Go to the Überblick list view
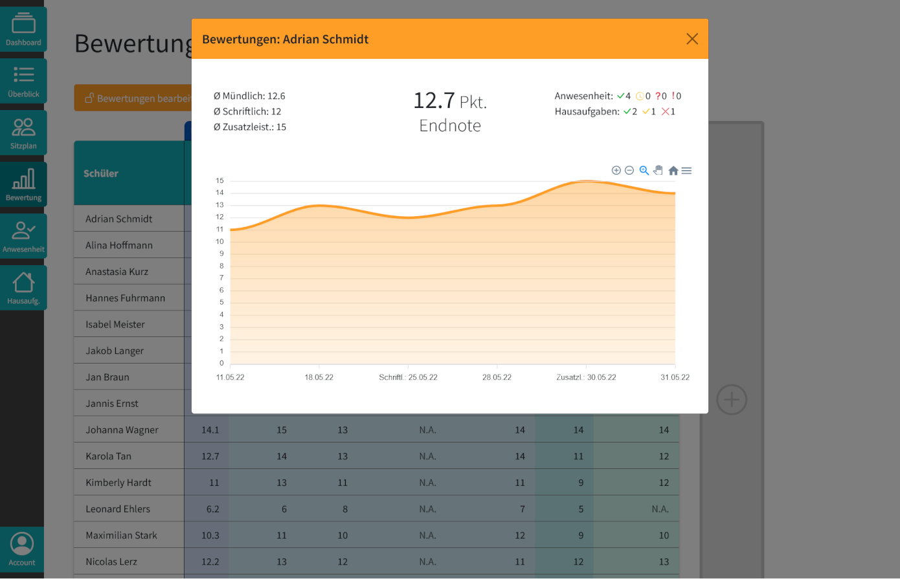 click(x=23, y=82)
